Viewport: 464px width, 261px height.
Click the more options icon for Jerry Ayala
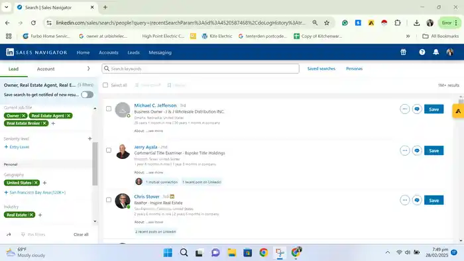(x=404, y=150)
